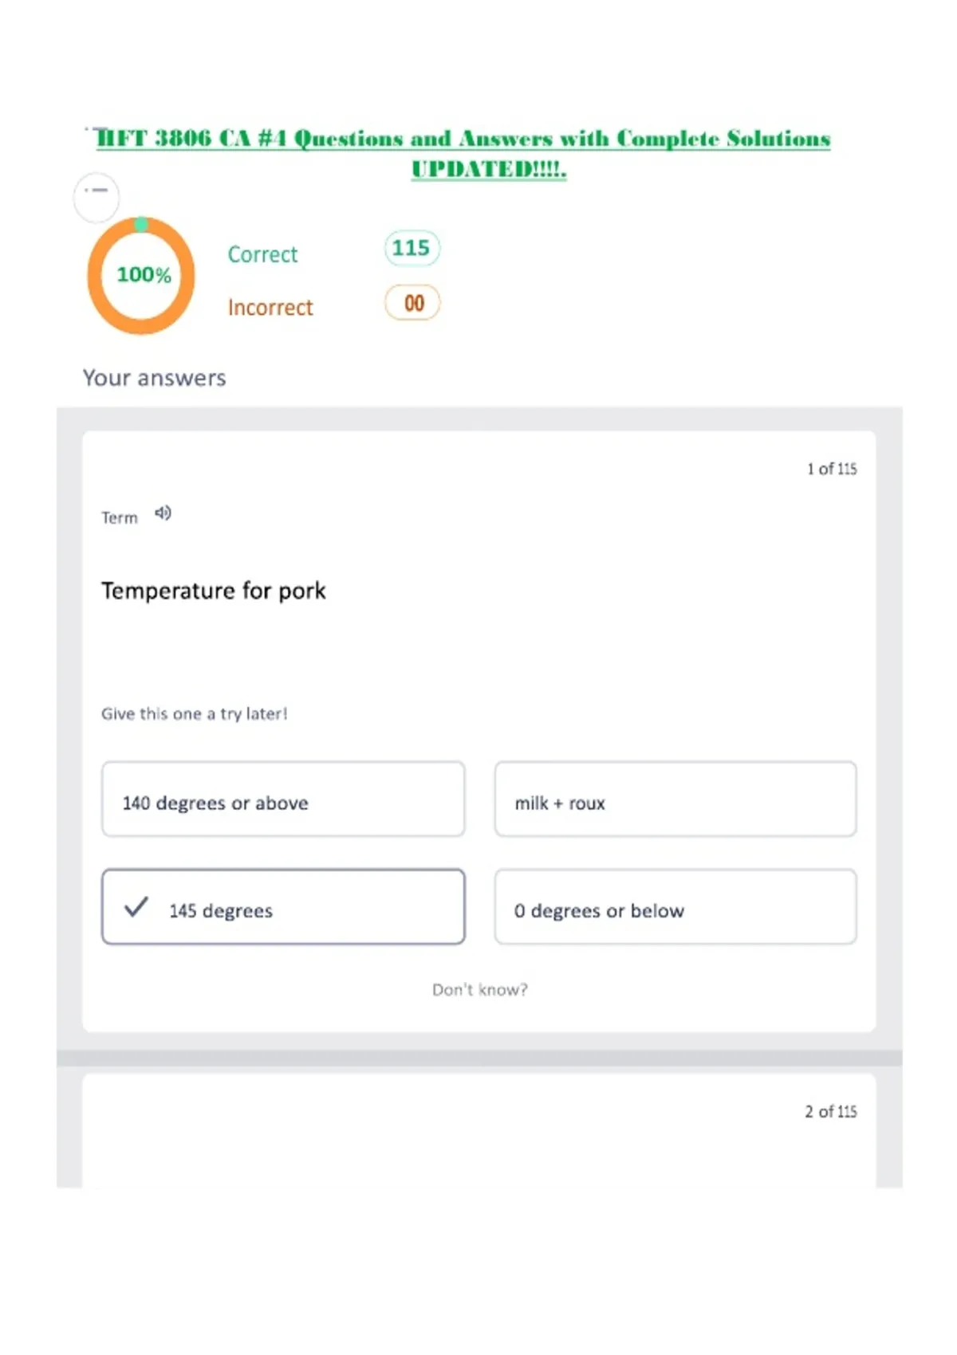The height and width of the screenshot is (1355, 957).
Task: Click the Incorrect count badge showing 00
Action: (412, 303)
